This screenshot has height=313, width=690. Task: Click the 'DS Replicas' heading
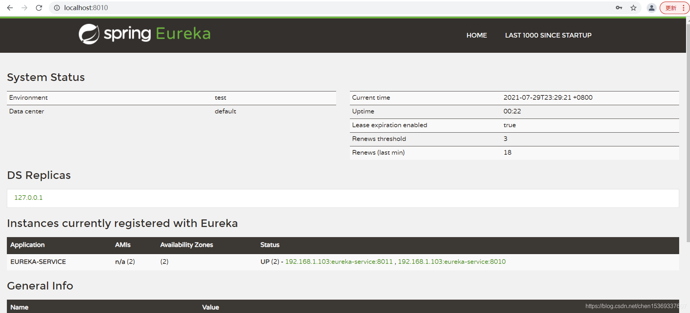[39, 175]
